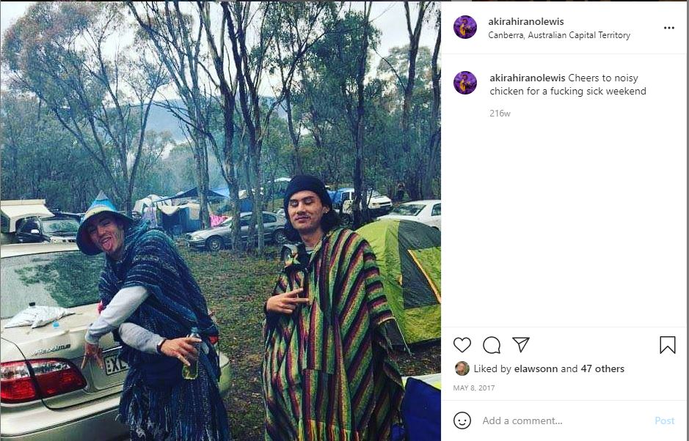Click the MAY 8, 2017 date

pyautogui.click(x=474, y=388)
